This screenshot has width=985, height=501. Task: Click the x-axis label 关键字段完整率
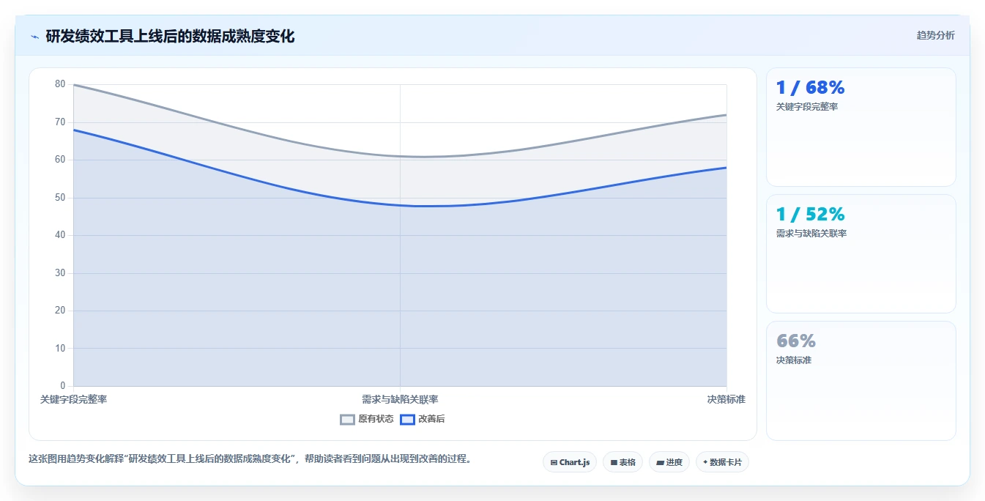tap(73, 399)
